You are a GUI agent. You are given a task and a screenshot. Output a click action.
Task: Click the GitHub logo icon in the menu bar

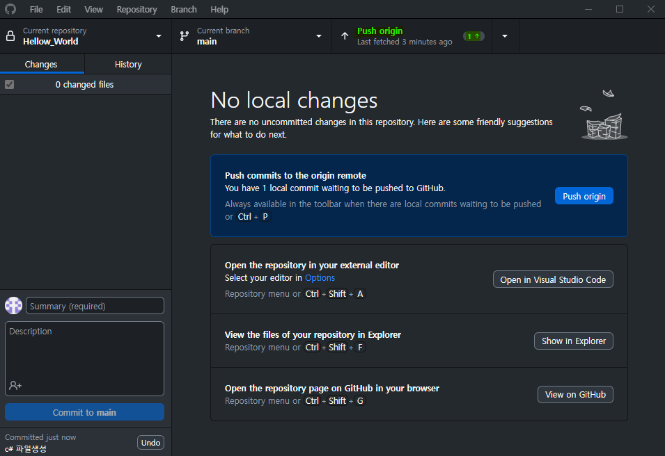click(10, 9)
